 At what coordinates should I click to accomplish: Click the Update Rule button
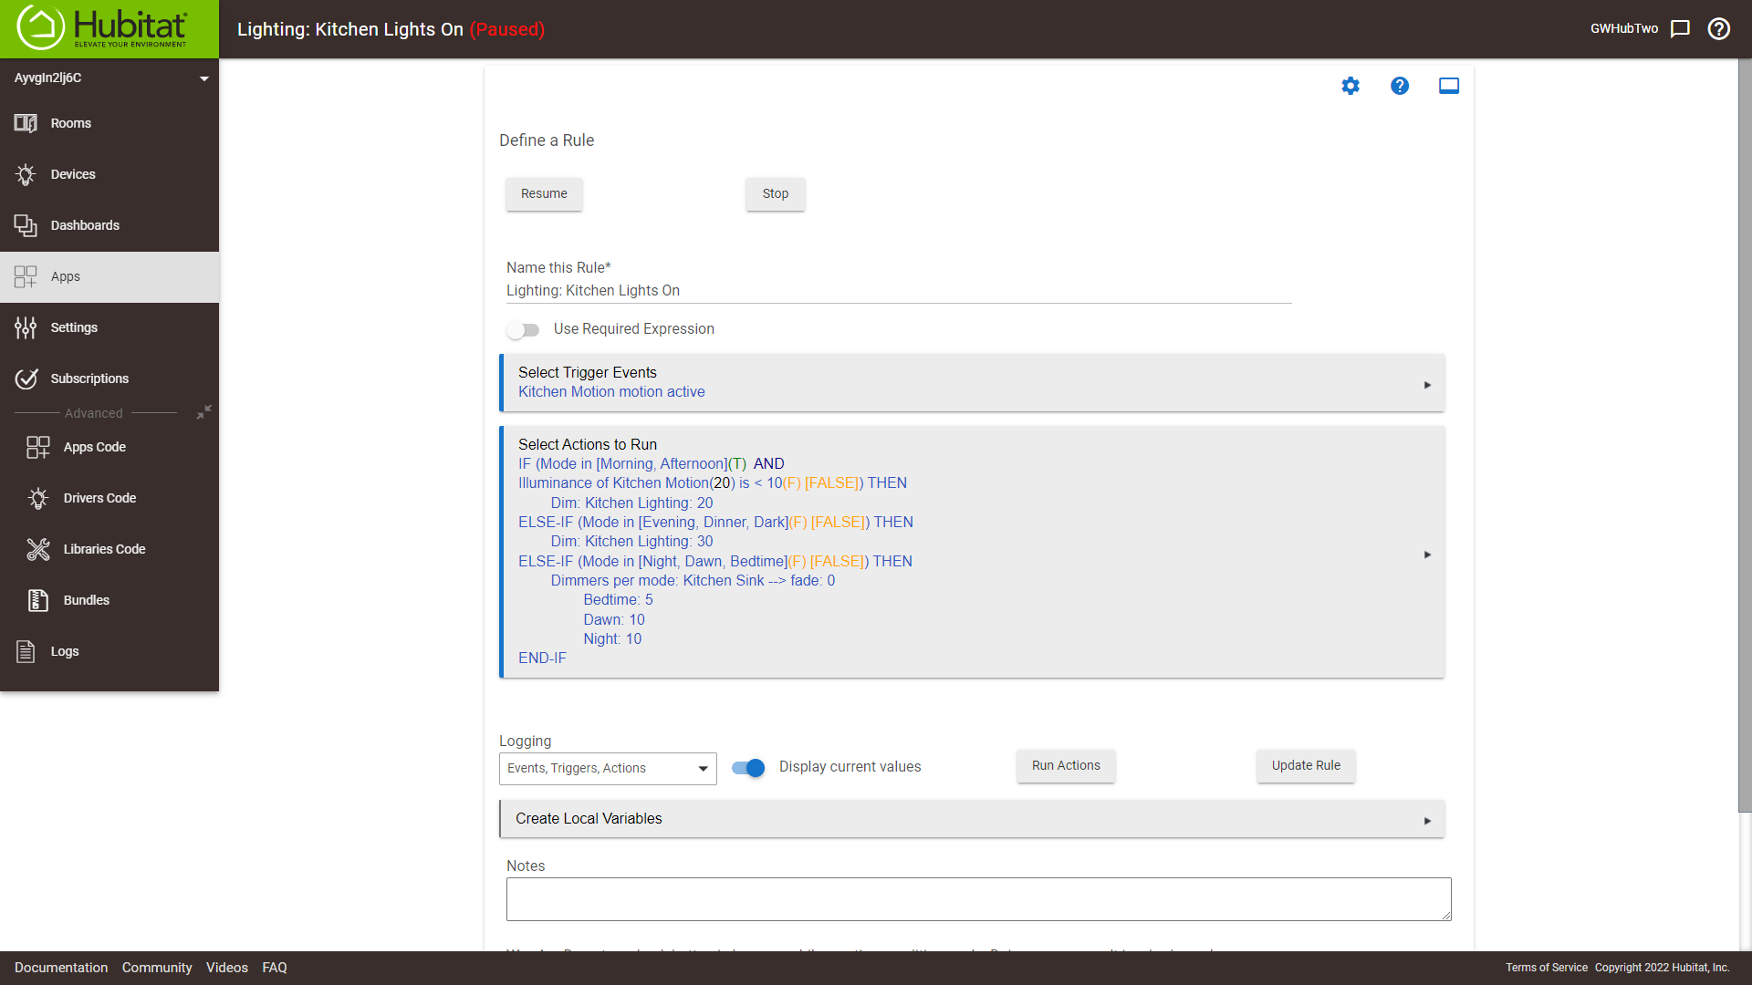point(1306,766)
